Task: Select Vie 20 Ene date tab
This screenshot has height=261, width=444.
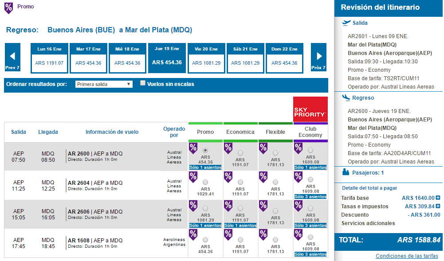Action: [206, 58]
